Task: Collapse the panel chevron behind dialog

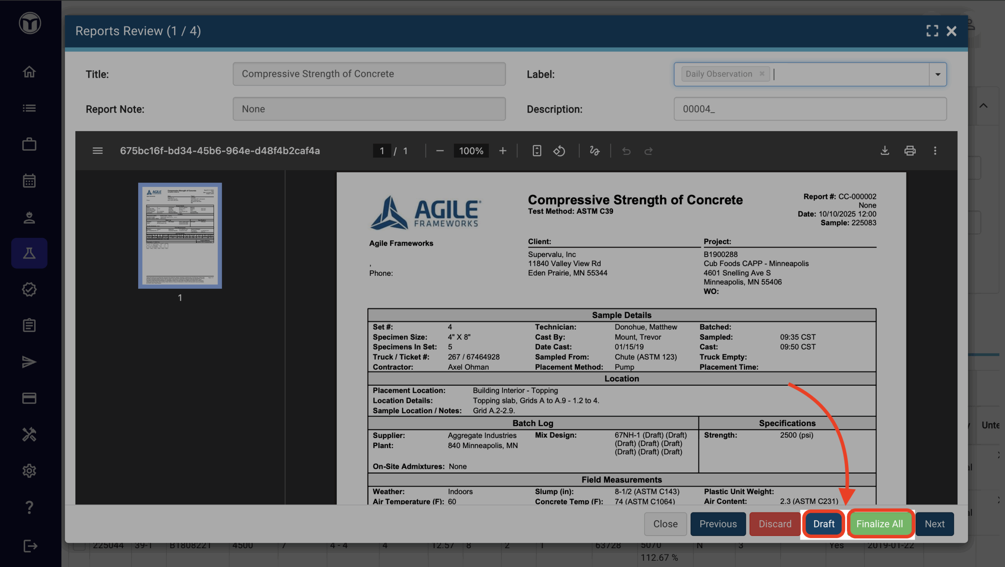Action: pos(983,106)
